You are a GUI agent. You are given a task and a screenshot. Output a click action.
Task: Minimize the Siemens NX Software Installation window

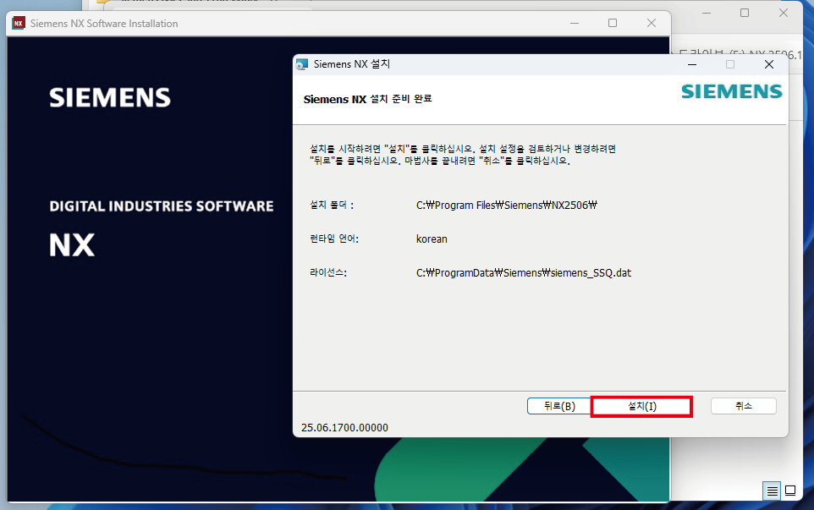pos(575,24)
